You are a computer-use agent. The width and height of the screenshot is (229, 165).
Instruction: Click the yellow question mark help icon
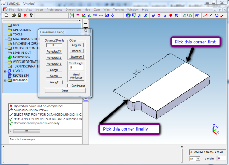[x=31, y=15]
